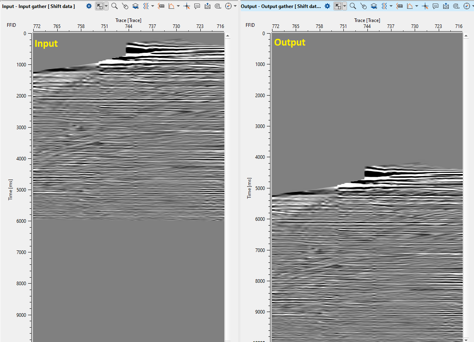Toggle mouse tracking tool in Output gather toolbar
474x342 pixels.
[x=363, y=6]
